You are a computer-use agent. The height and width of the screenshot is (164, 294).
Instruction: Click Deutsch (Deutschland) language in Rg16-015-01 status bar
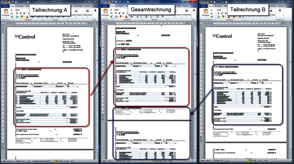[x=41, y=161]
